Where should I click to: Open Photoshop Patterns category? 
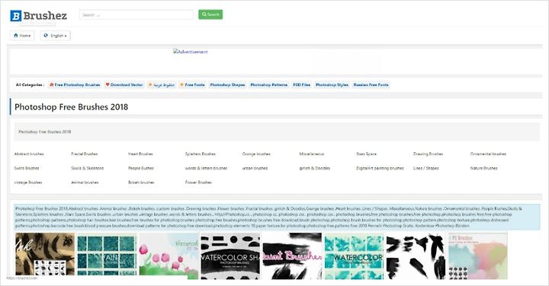pos(269,85)
